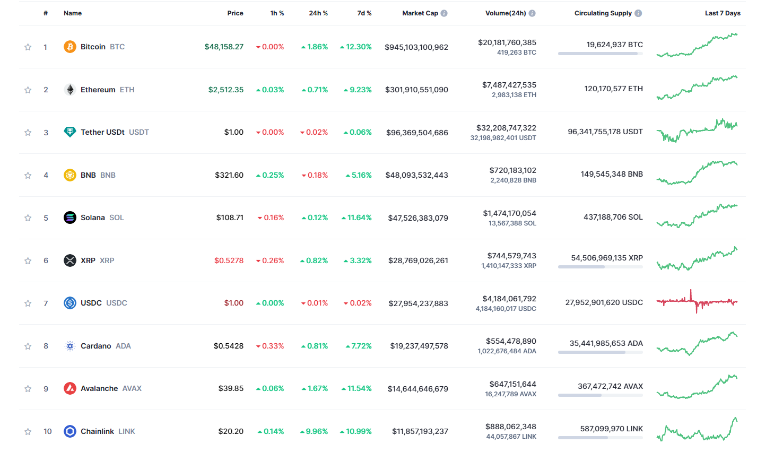
Task: Add Solana to watchlist via star
Action: (x=28, y=218)
